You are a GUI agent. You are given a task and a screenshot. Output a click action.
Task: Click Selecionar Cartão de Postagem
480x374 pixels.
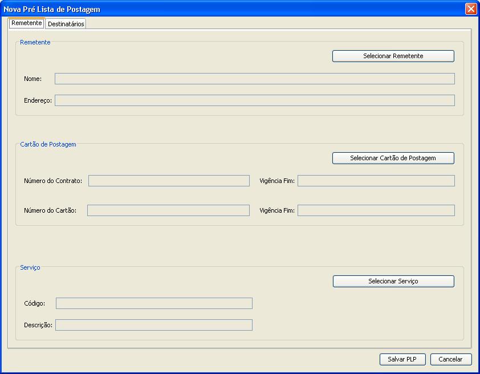393,158
